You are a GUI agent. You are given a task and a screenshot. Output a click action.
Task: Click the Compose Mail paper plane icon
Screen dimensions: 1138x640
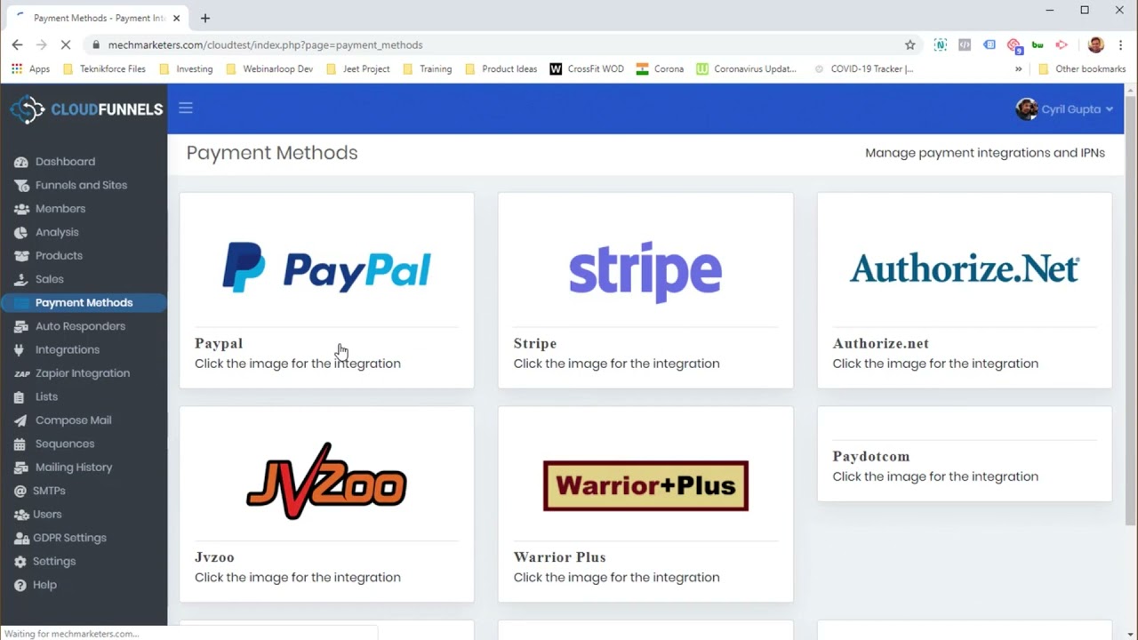(x=21, y=420)
